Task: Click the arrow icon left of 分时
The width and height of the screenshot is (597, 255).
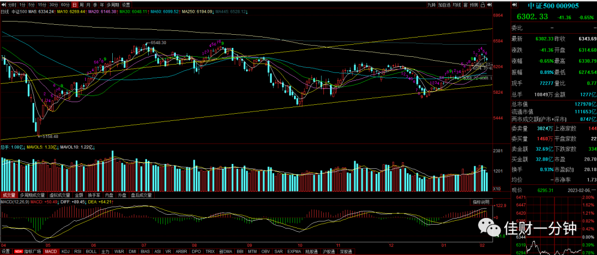Action: click(3, 5)
